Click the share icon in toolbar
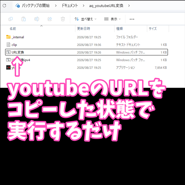Viewport: 185px width, 185px height. pos(50,19)
